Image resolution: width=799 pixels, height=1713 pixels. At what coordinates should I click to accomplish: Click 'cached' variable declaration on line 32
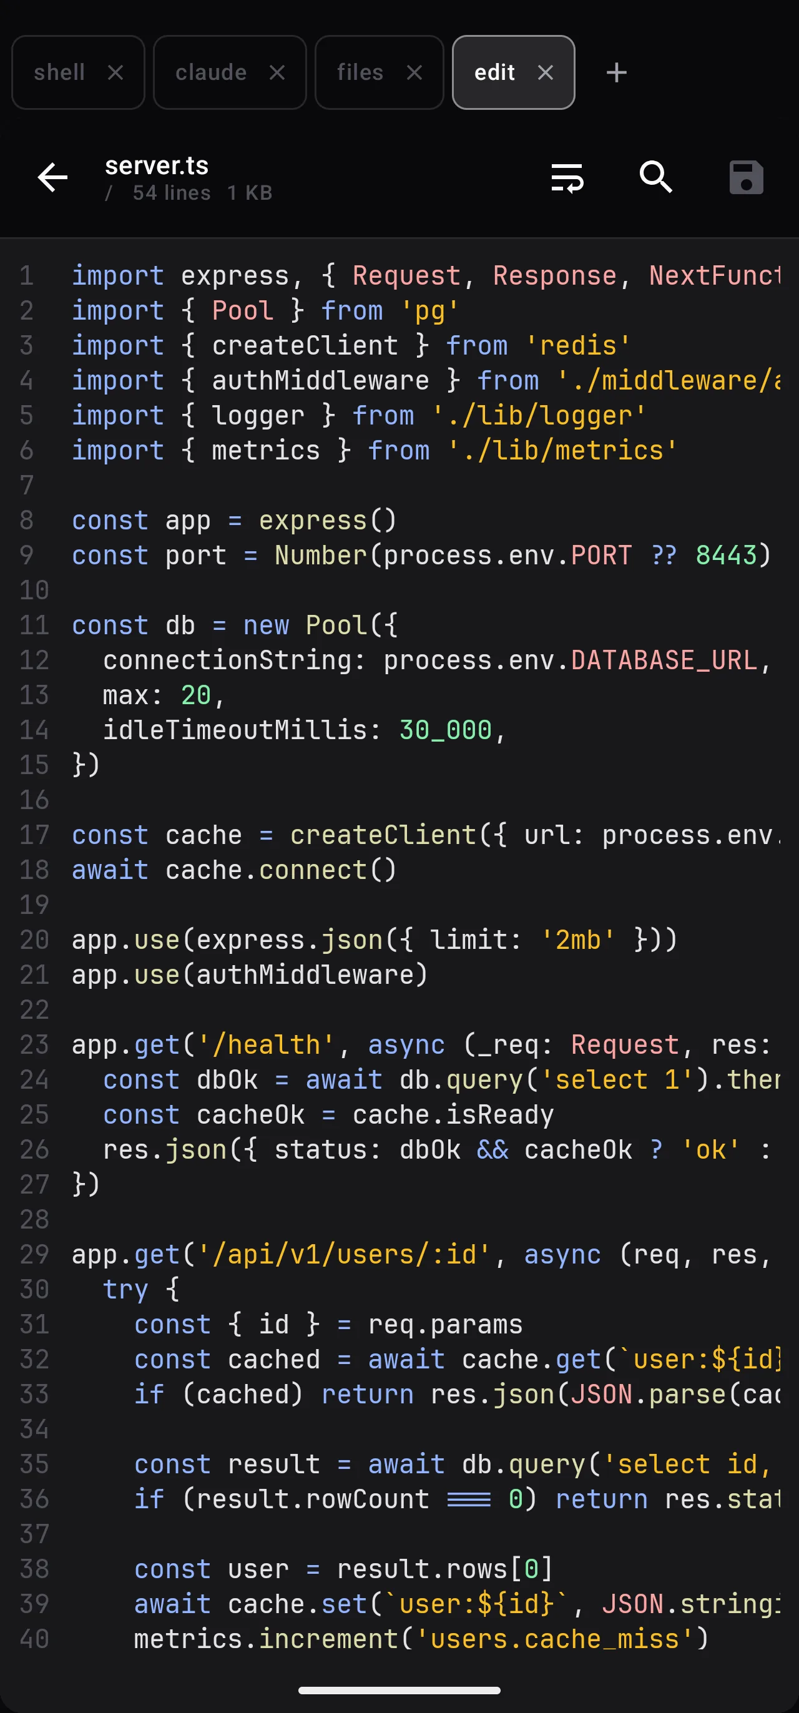[x=274, y=1359]
